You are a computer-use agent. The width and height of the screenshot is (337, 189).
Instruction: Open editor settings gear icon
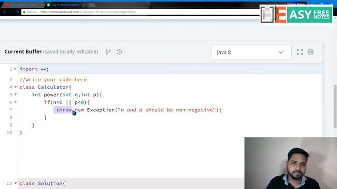(310, 52)
